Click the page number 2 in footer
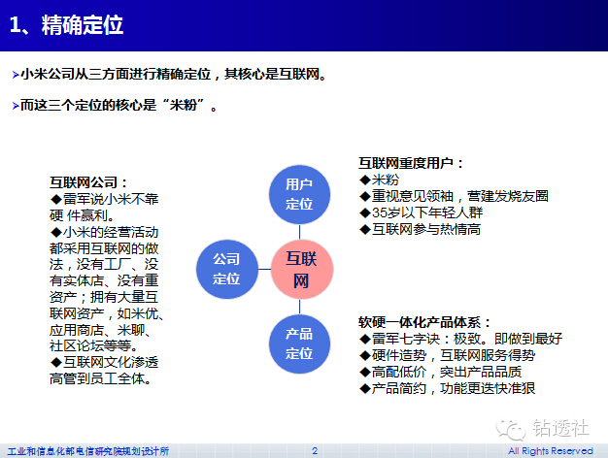The height and width of the screenshot is (458, 608). (x=315, y=451)
